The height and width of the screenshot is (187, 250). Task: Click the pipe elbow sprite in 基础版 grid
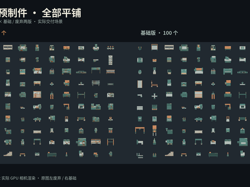click(x=140, y=95)
